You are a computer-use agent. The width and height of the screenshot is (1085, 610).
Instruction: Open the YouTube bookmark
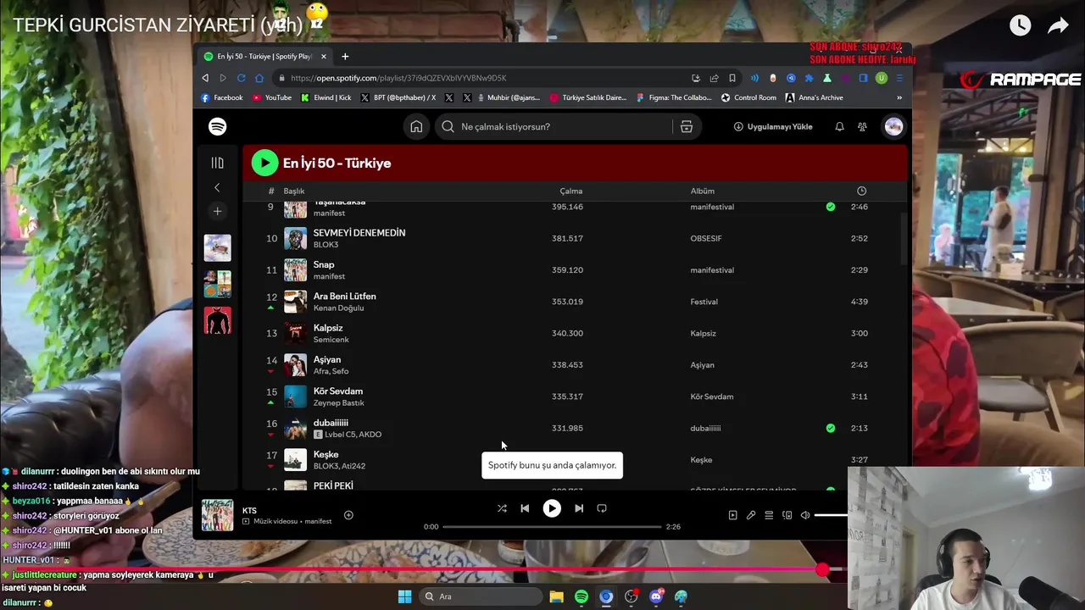pos(271,97)
